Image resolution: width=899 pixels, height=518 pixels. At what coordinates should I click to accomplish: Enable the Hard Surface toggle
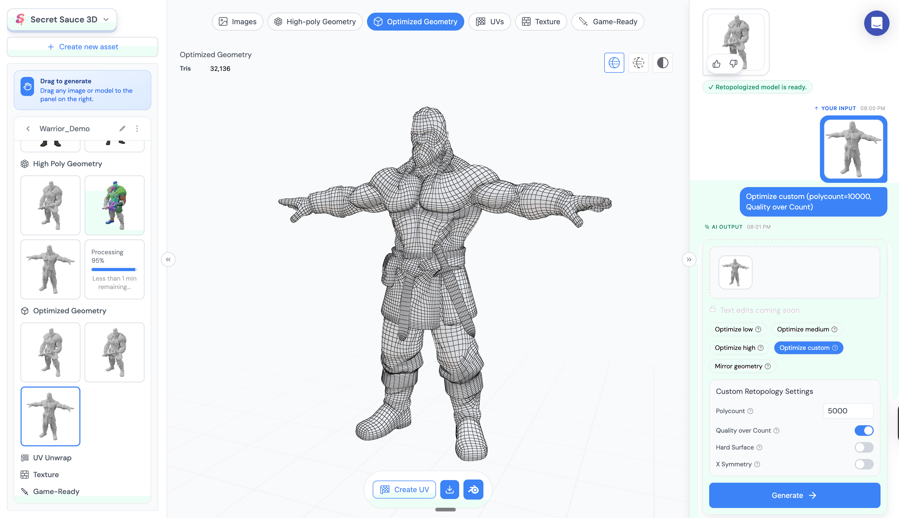pos(864,447)
